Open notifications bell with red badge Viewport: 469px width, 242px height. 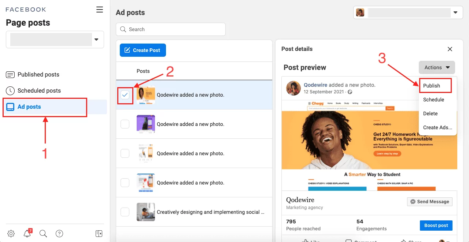coord(27,234)
